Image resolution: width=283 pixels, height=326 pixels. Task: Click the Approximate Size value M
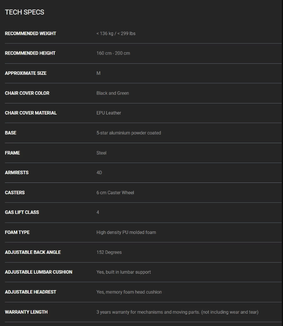click(99, 73)
